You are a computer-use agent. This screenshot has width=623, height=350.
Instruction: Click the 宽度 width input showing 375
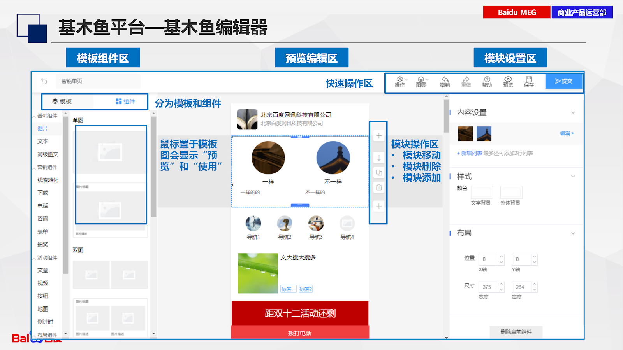[491, 287]
